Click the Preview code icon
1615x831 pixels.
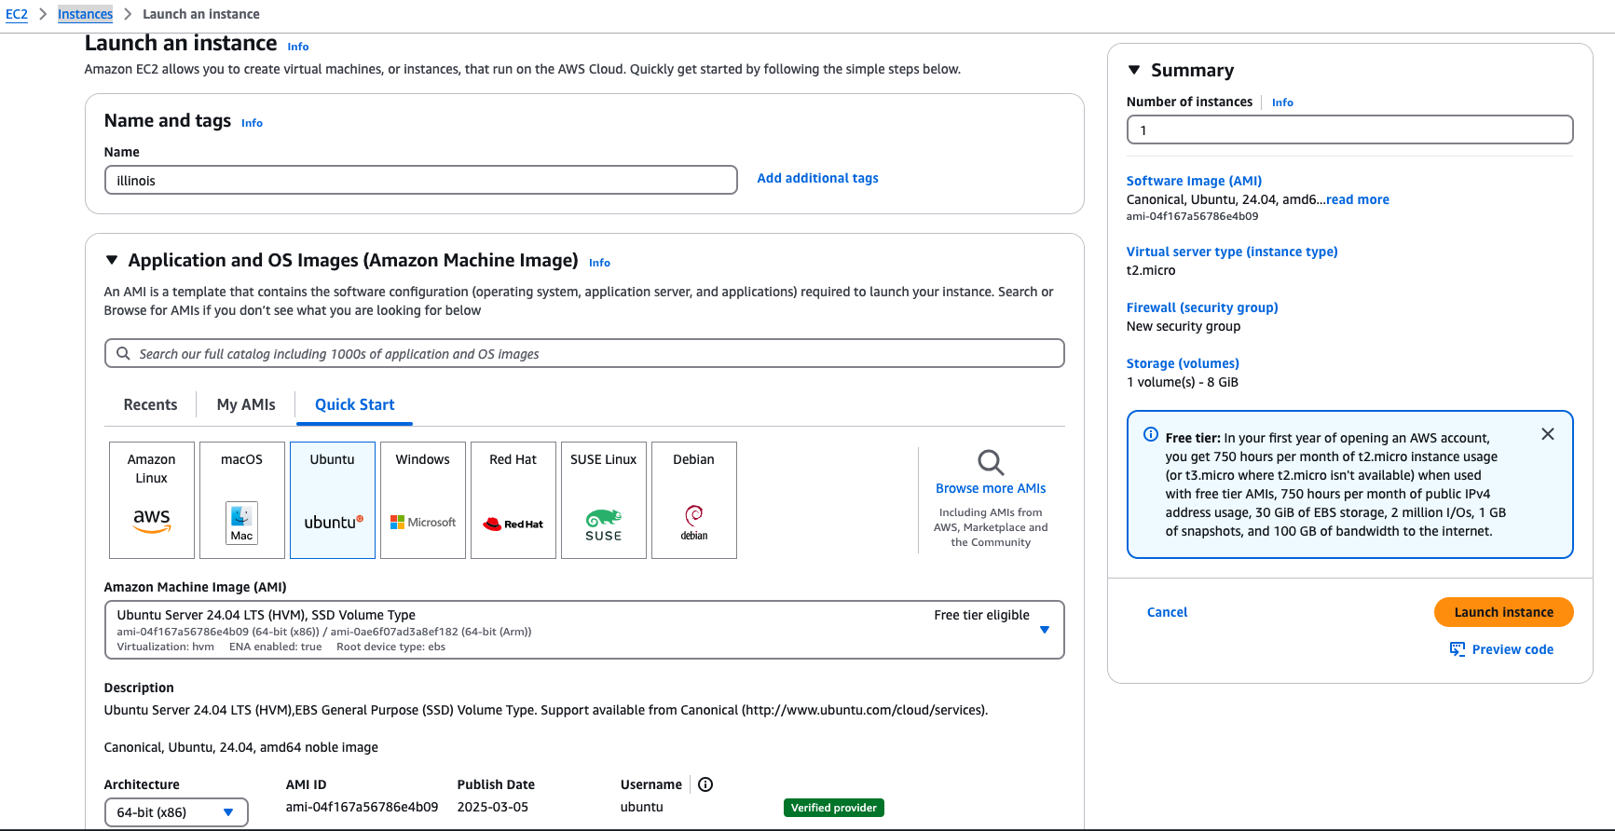(1458, 649)
